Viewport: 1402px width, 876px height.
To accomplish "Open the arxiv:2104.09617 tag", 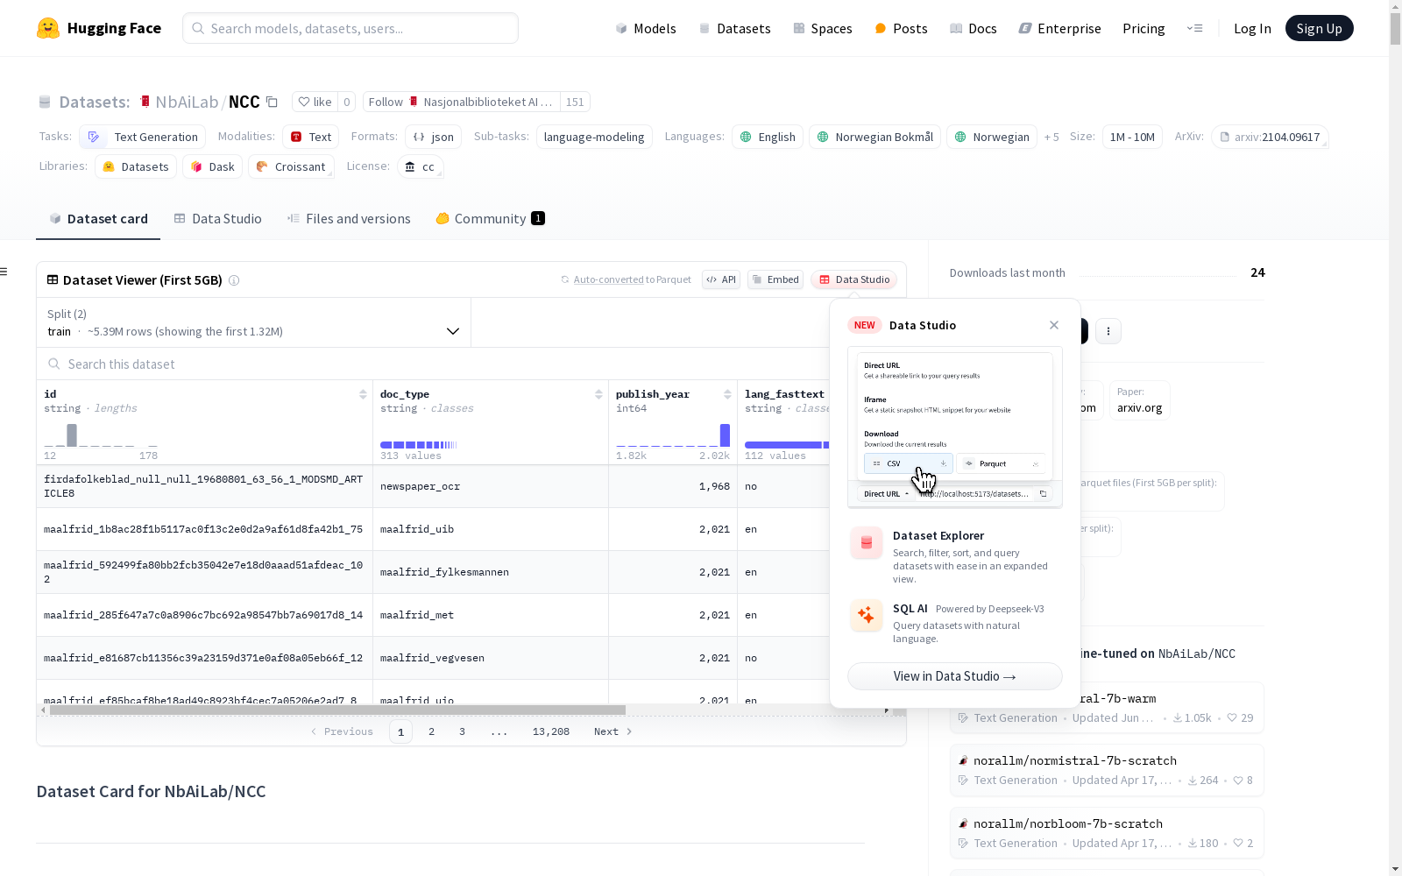I will pyautogui.click(x=1270, y=137).
